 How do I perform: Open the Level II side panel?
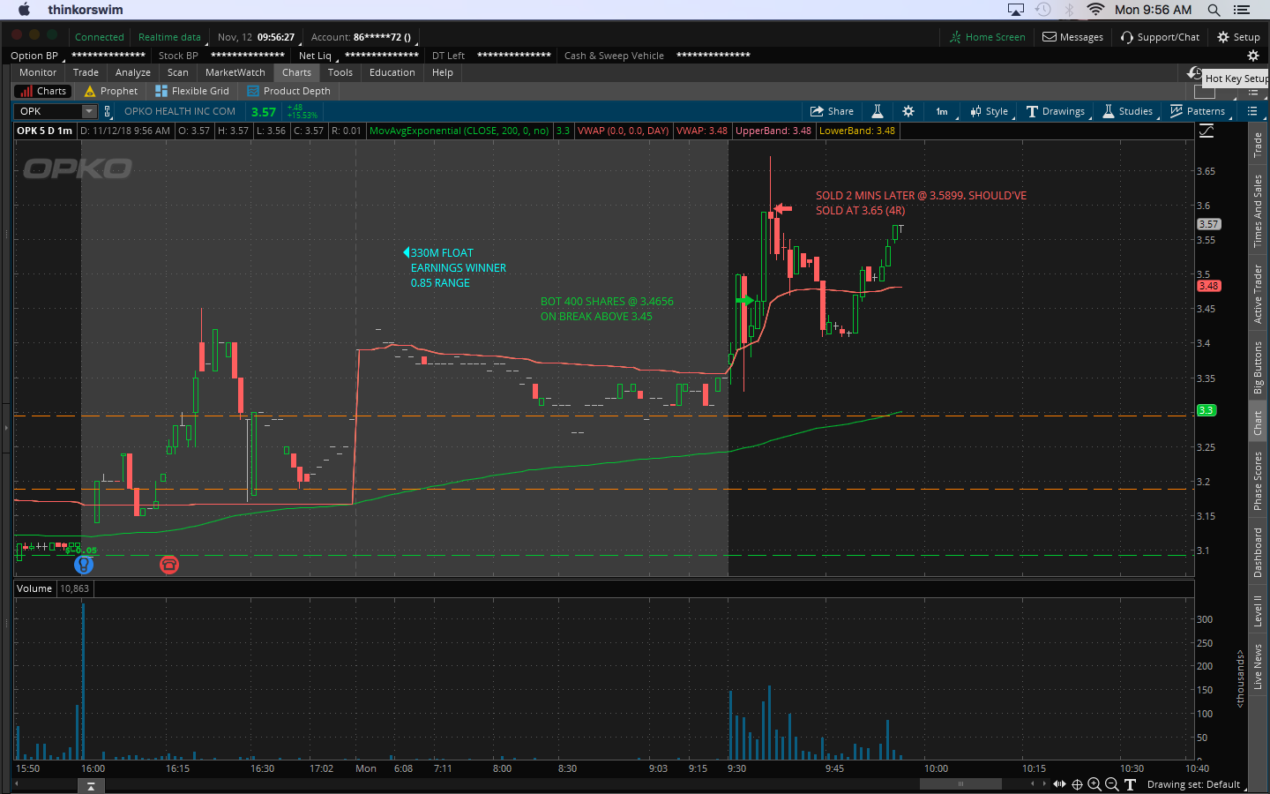1259,611
